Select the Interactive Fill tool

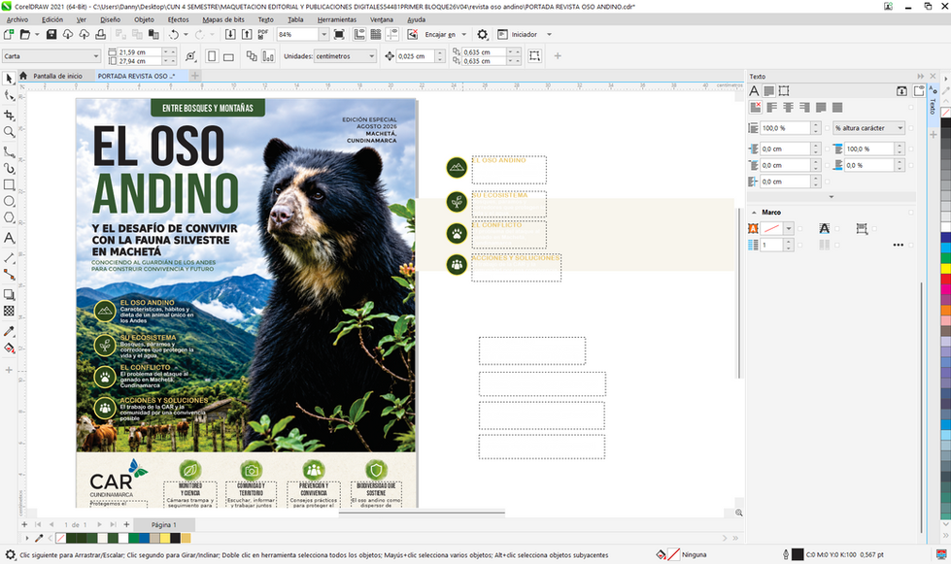click(9, 348)
